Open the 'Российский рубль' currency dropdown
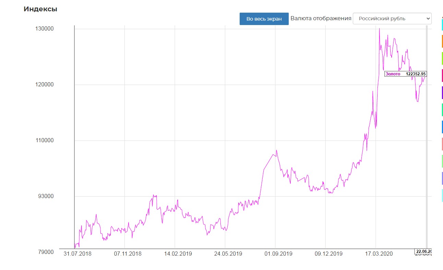 click(392, 19)
